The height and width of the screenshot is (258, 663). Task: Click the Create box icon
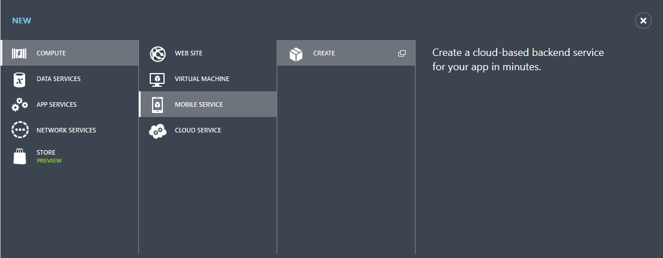(296, 54)
